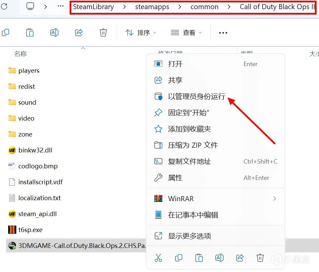Click the refresh icon in address bar
This screenshot has height=272, width=319.
(x=4, y=6)
